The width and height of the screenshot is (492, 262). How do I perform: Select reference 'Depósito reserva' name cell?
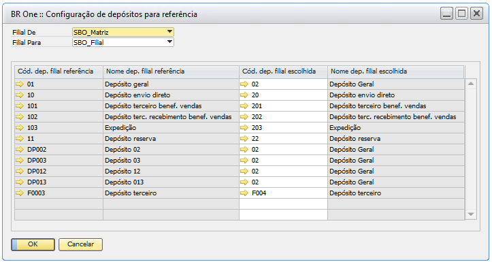point(171,139)
